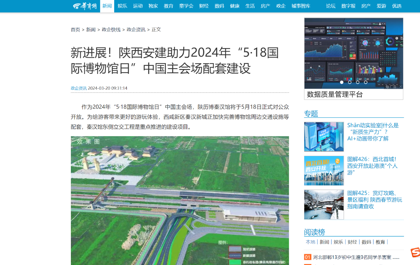Switch to 教育 in the 阅读榜 filter bar
This screenshot has width=420, height=265.
tap(380, 242)
